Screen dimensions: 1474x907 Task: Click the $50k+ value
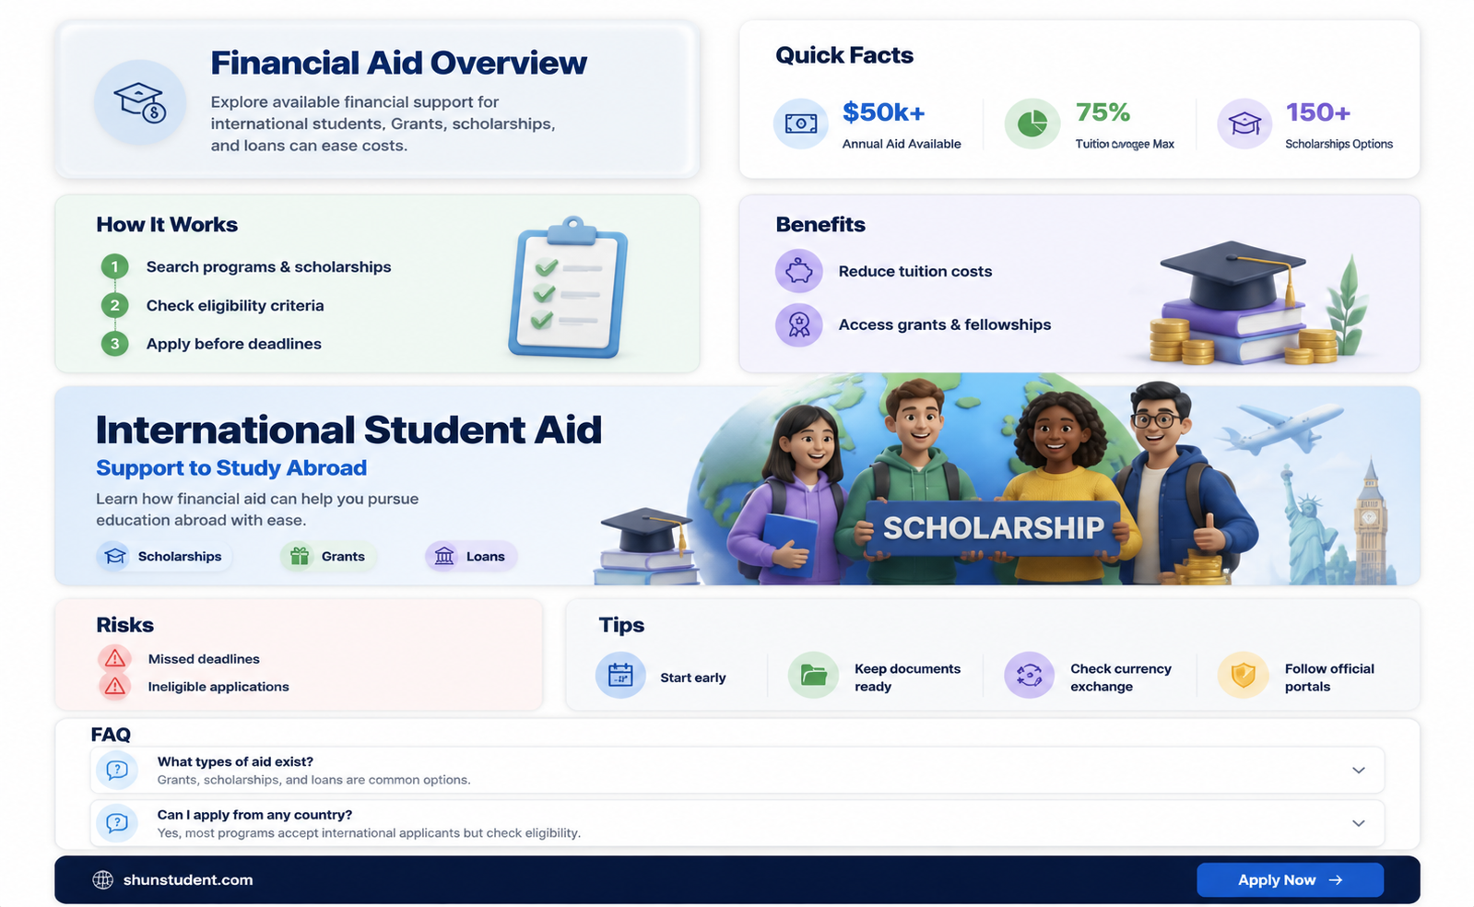(x=884, y=112)
